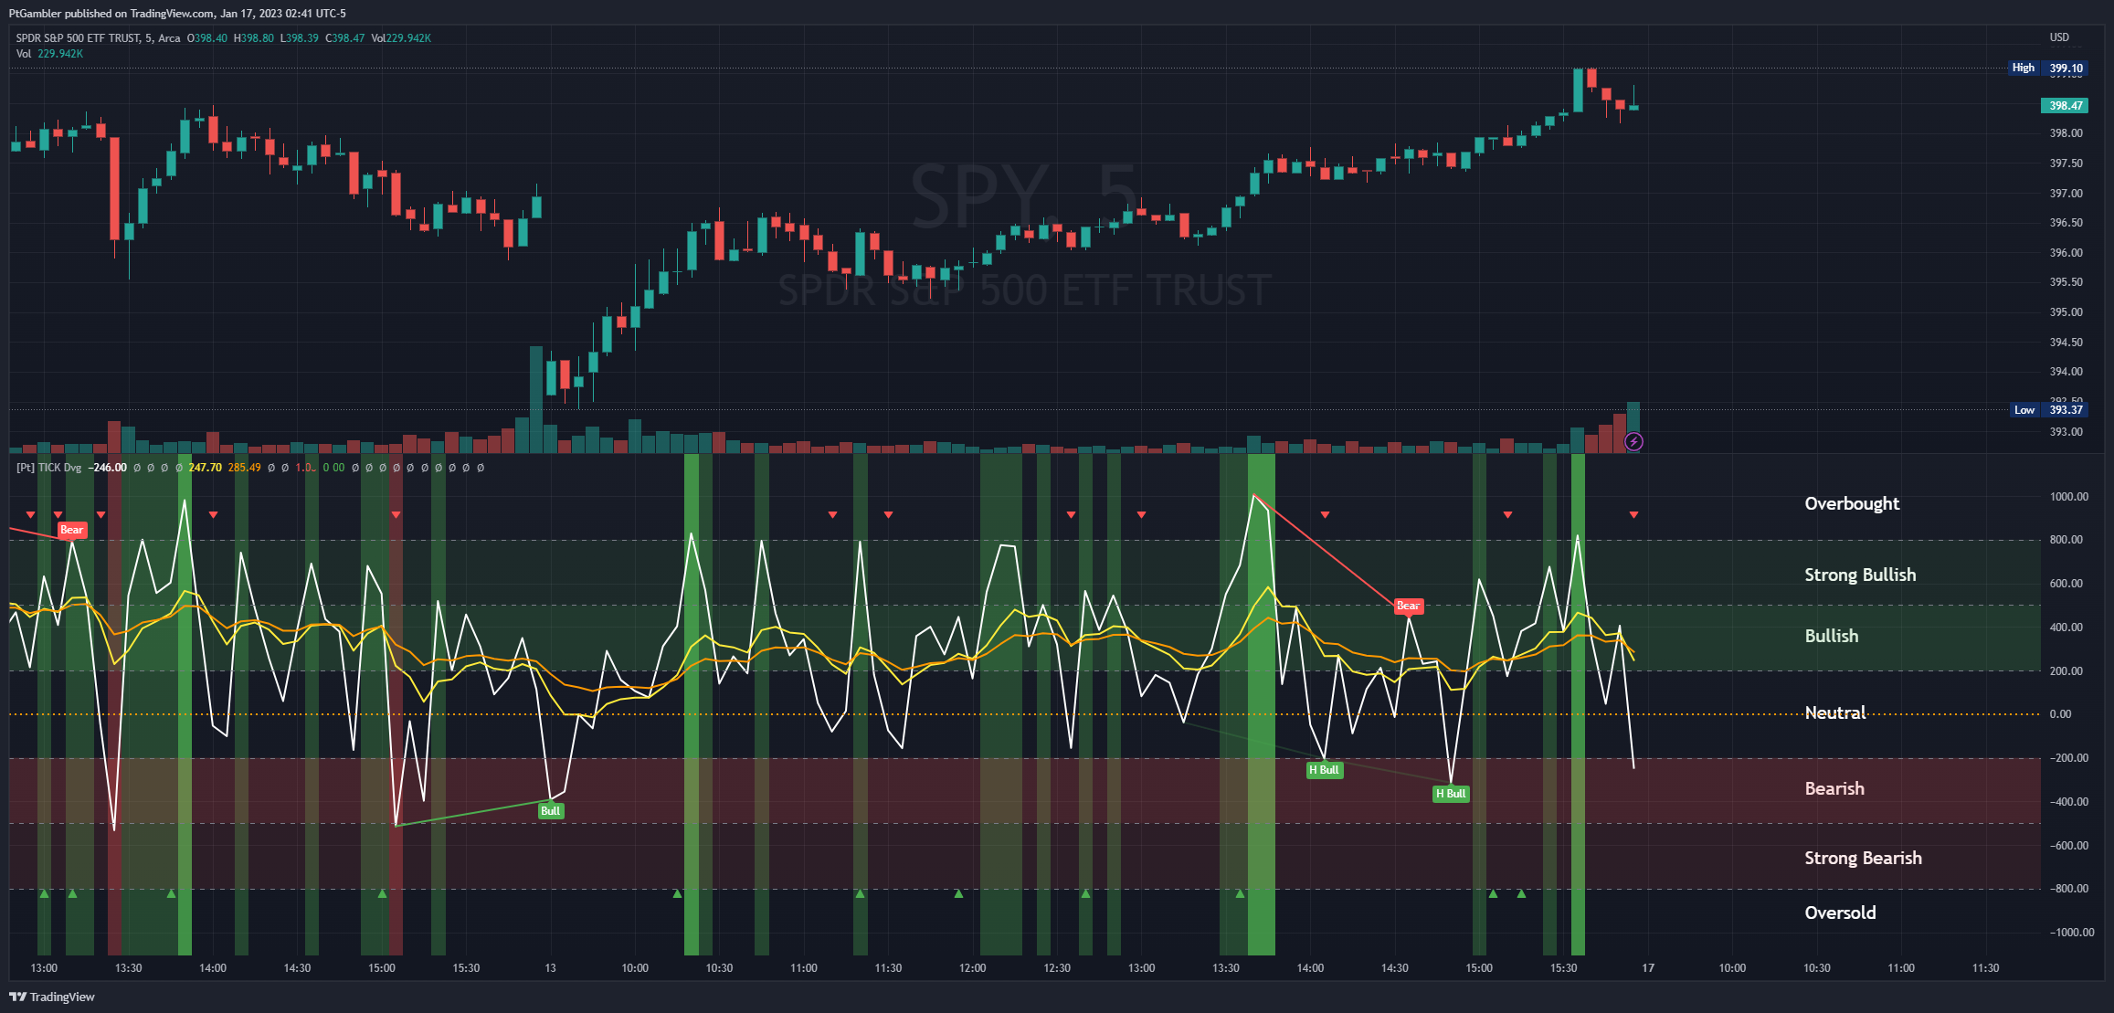Click the open value O398.40
This screenshot has height=1013, width=2114.
point(207,38)
